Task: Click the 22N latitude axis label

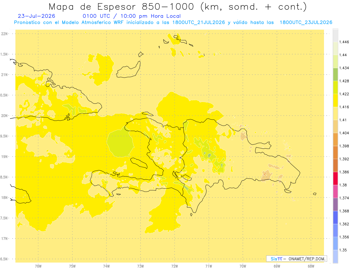Action: click(x=5, y=34)
